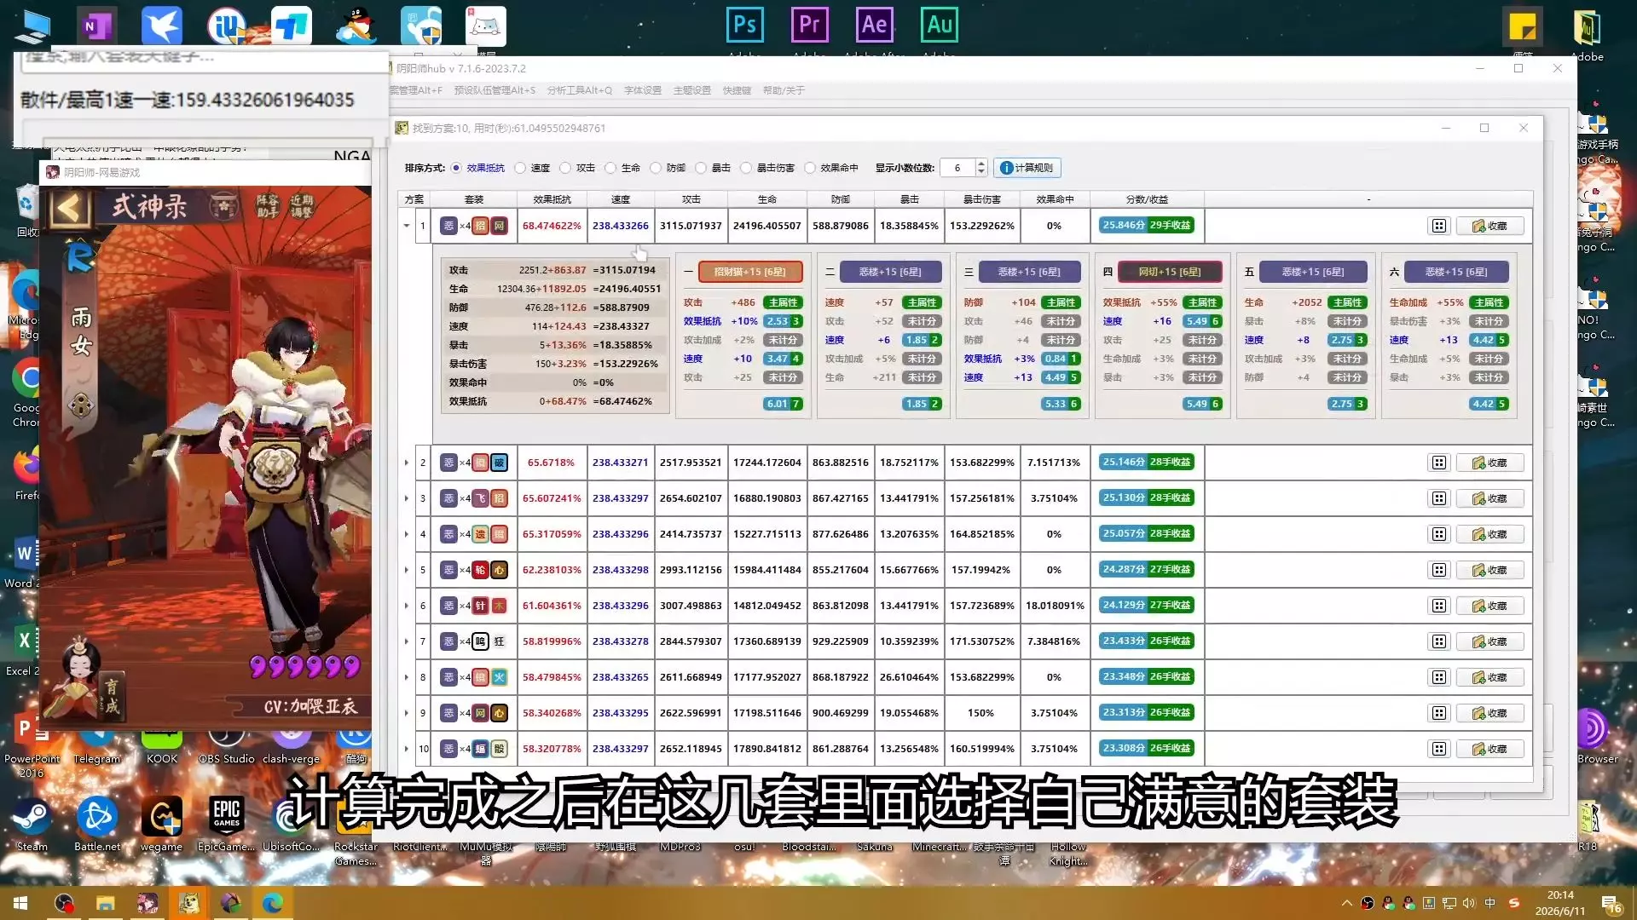Open 帮助/关于 menu
This screenshot has width=1637, height=920.
coord(784,90)
